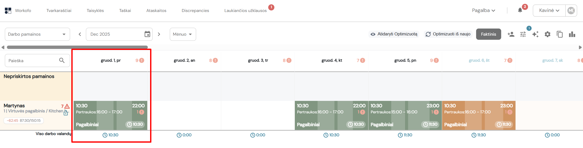Click Atidaryti Optimizuotą eye button
Image resolution: width=583 pixels, height=148 pixels.
[394, 34]
